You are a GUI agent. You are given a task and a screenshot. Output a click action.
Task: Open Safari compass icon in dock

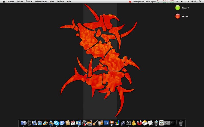[x=40, y=123]
